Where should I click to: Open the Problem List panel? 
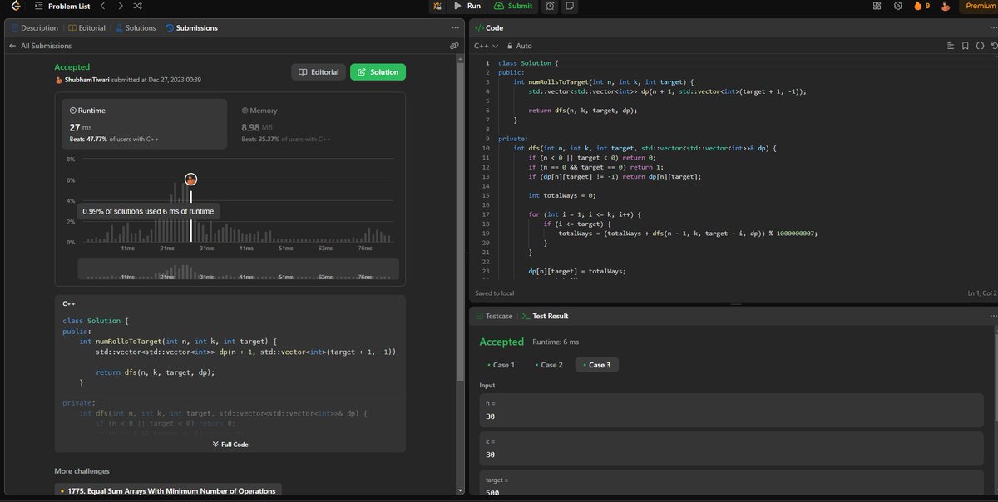pyautogui.click(x=63, y=6)
